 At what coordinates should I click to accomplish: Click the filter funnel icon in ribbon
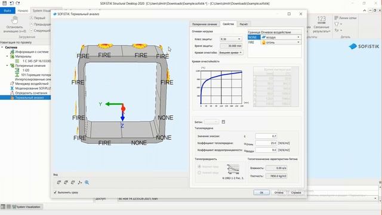pyautogui.click(x=337, y=24)
